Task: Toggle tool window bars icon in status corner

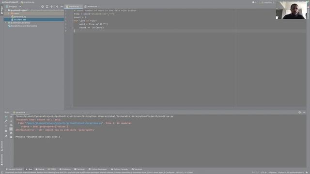Action: point(1,173)
